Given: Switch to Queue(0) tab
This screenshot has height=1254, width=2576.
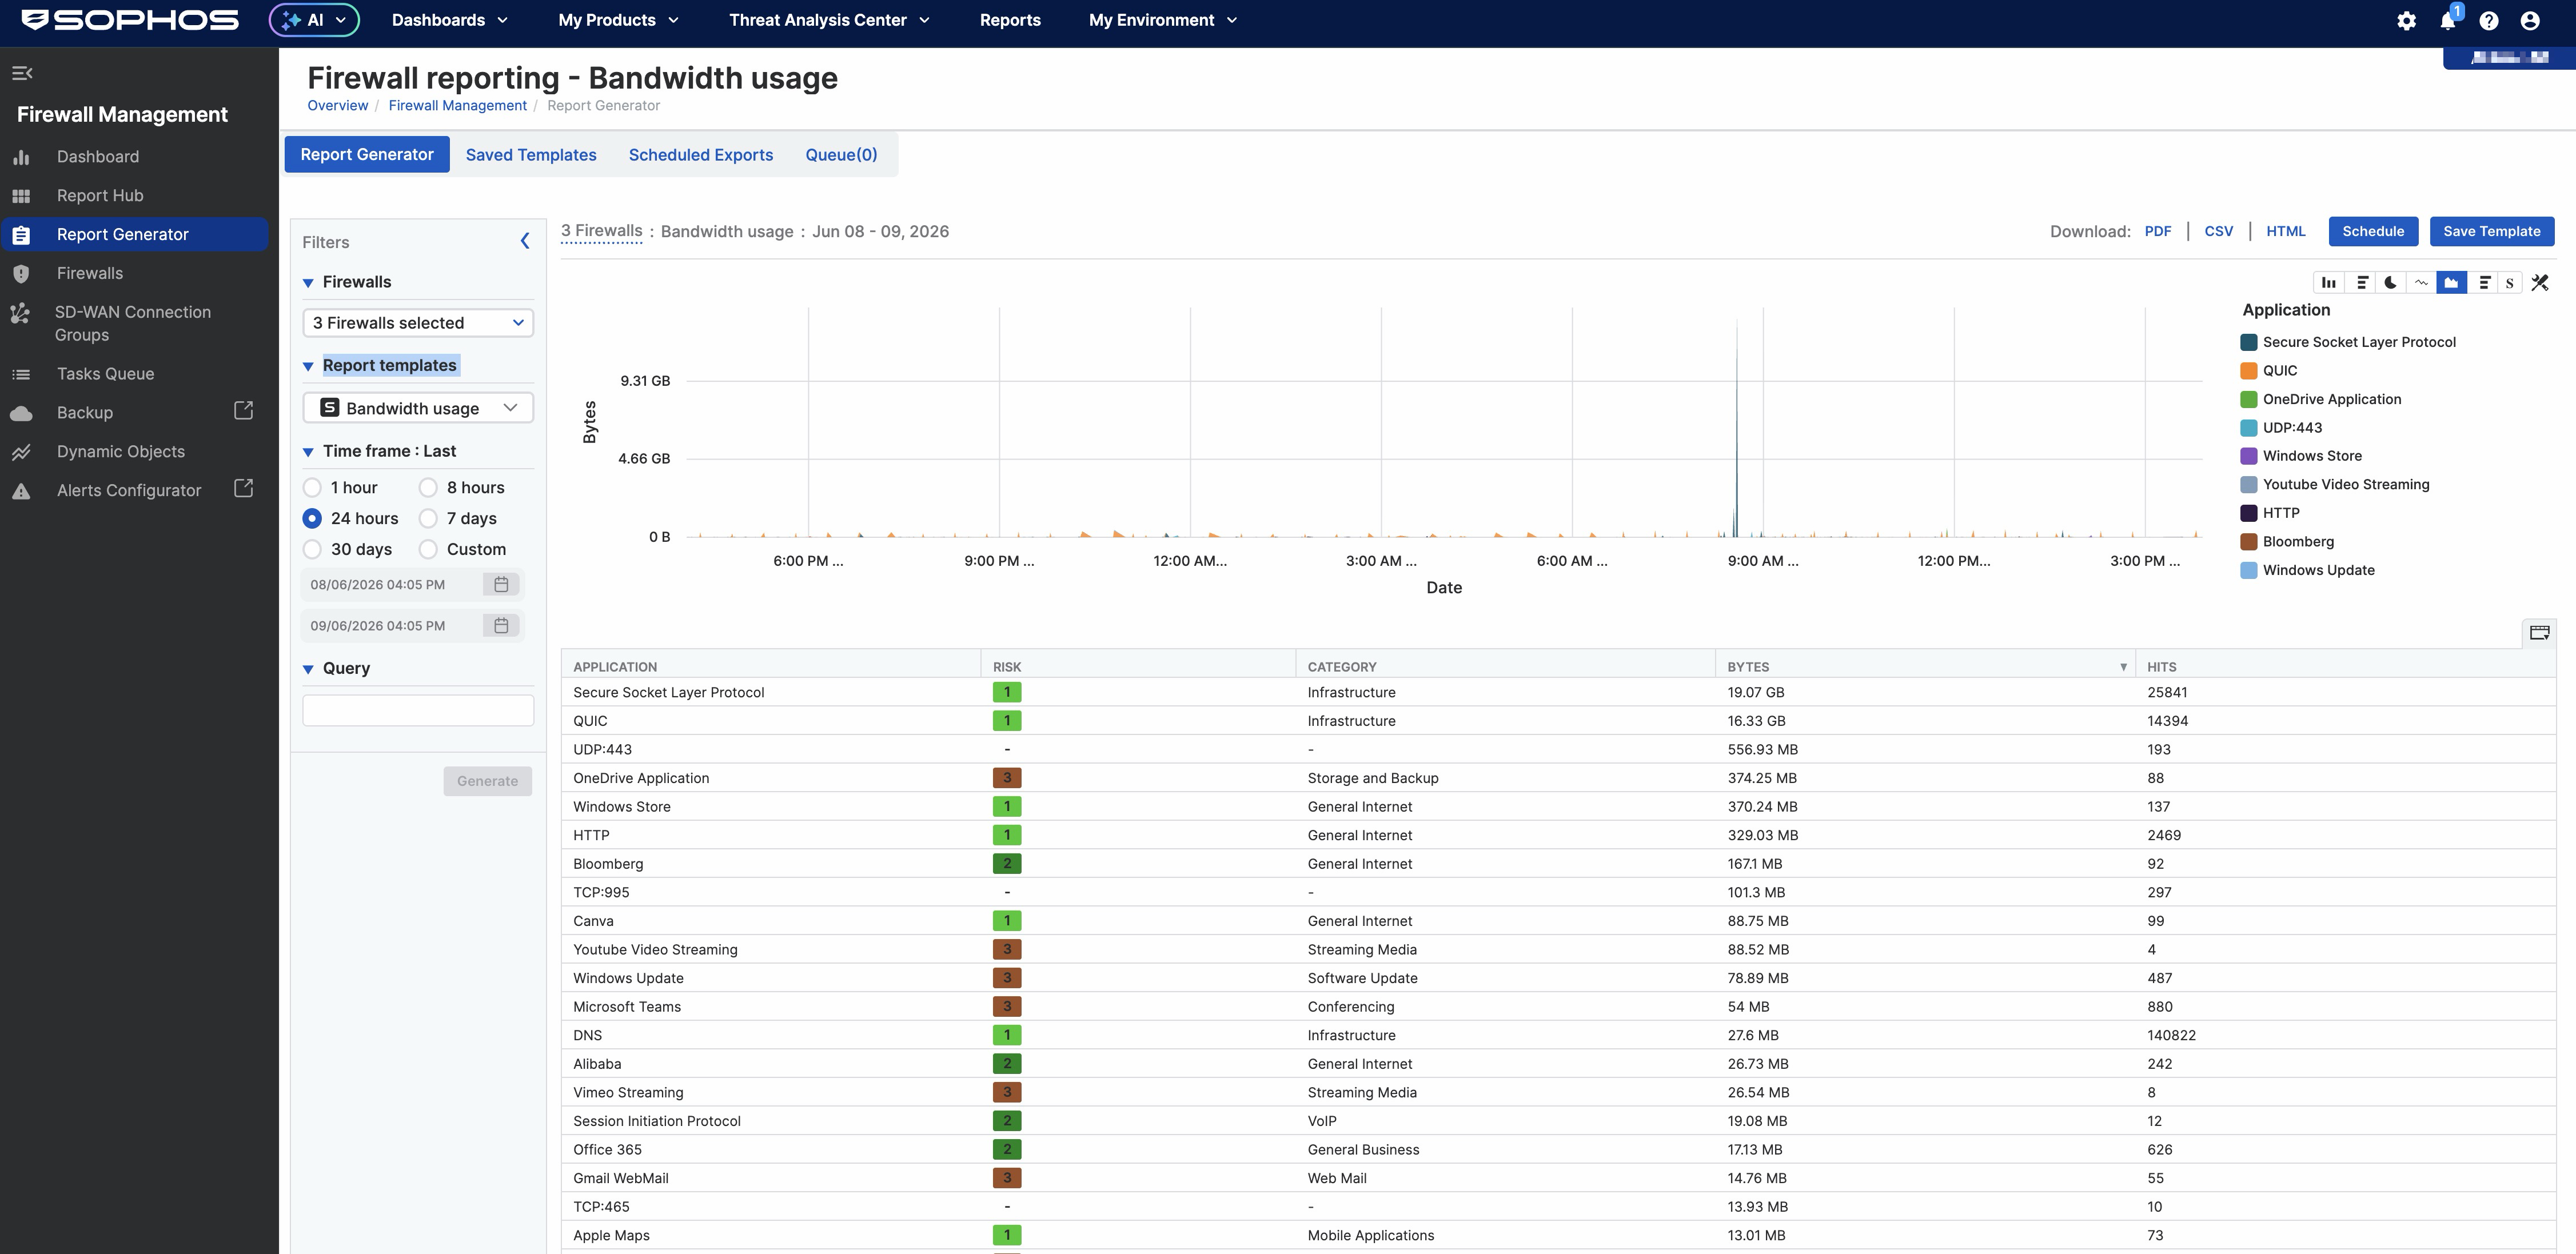Looking at the screenshot, I should click(x=841, y=155).
